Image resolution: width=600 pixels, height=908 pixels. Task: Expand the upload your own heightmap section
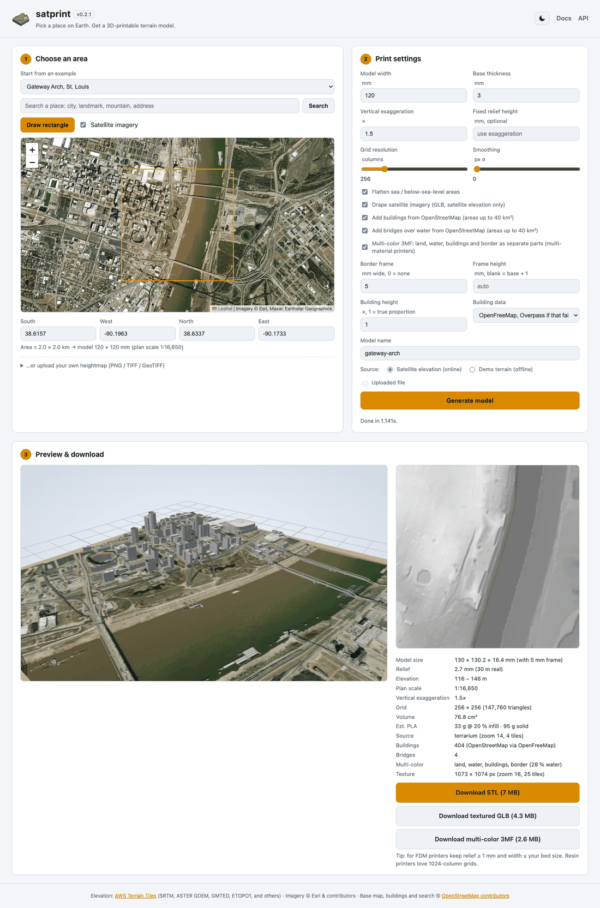click(x=93, y=365)
